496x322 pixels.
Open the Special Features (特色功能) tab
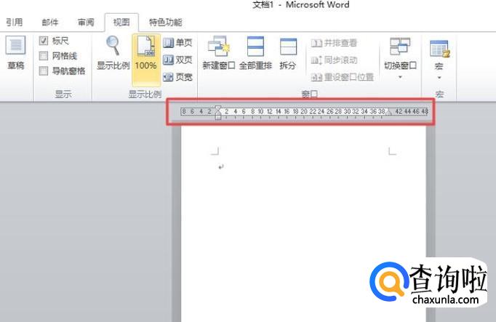click(165, 22)
